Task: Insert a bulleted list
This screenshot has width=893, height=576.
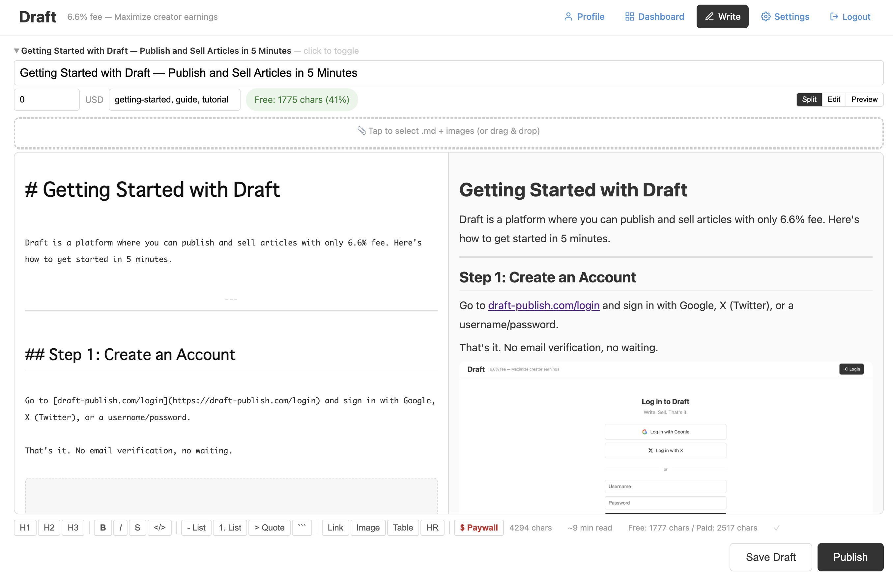Action: (196, 527)
